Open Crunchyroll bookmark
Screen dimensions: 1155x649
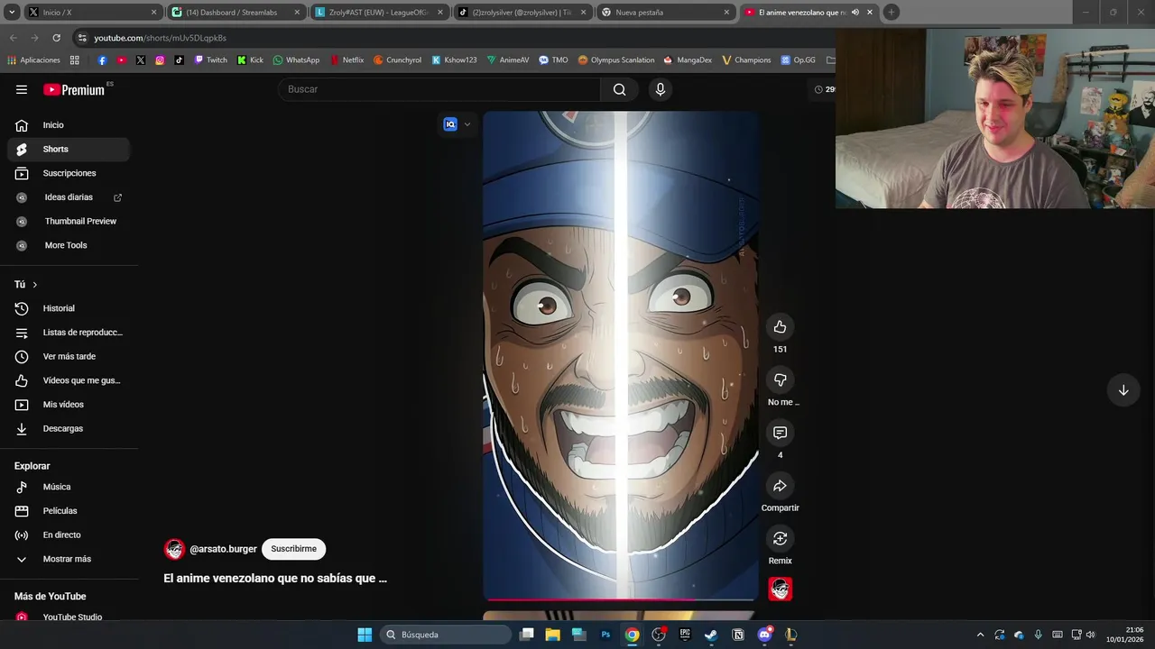point(397,59)
